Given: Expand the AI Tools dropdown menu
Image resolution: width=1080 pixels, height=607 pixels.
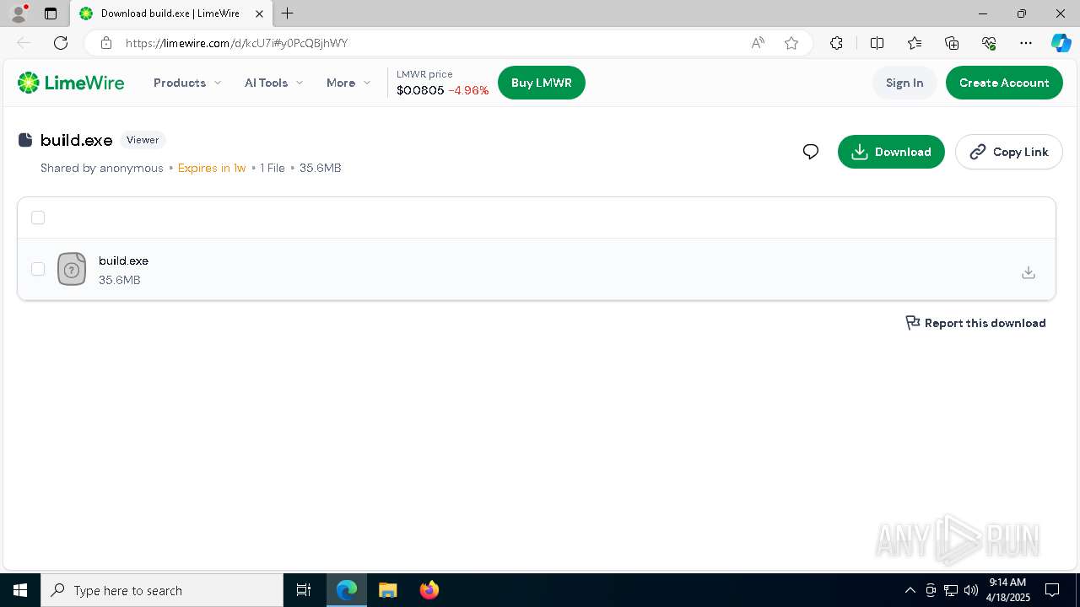Looking at the screenshot, I should coord(273,83).
